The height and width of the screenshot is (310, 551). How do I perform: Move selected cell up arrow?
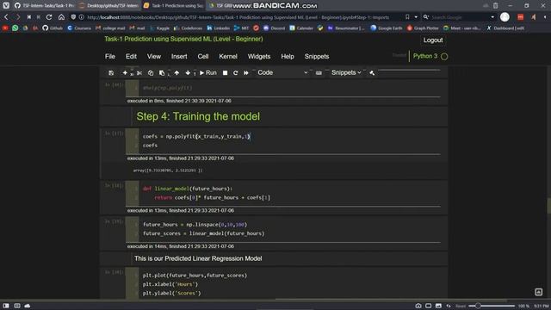(x=176, y=72)
